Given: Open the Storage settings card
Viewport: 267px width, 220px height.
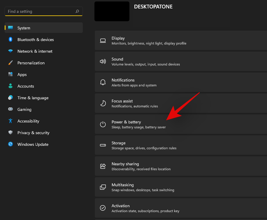Looking at the screenshot, I should point(181,145).
